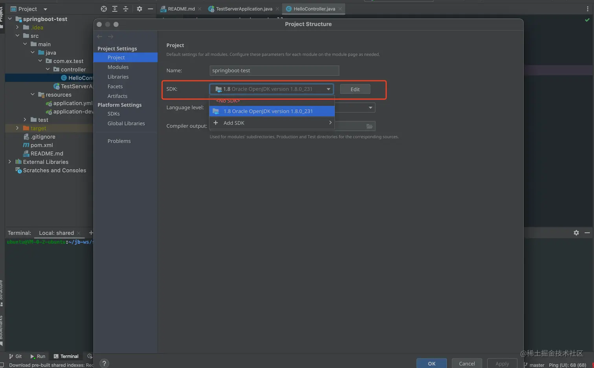Expand the target folder
Viewport: 594px width, 368px height.
coord(17,128)
